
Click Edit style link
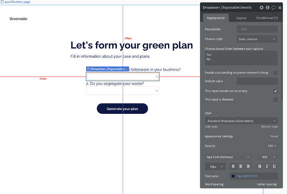[x=211, y=127]
